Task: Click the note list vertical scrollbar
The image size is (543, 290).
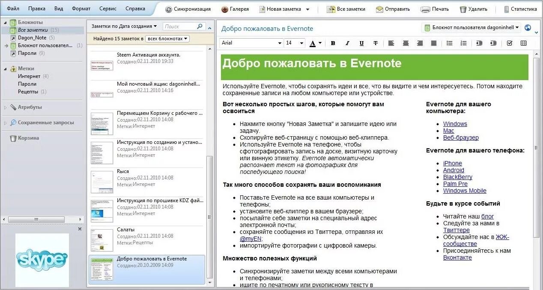Action: click(209, 216)
